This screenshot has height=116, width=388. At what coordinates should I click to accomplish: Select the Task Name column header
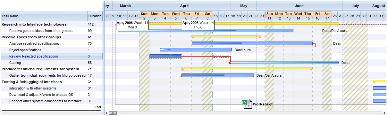point(44,16)
